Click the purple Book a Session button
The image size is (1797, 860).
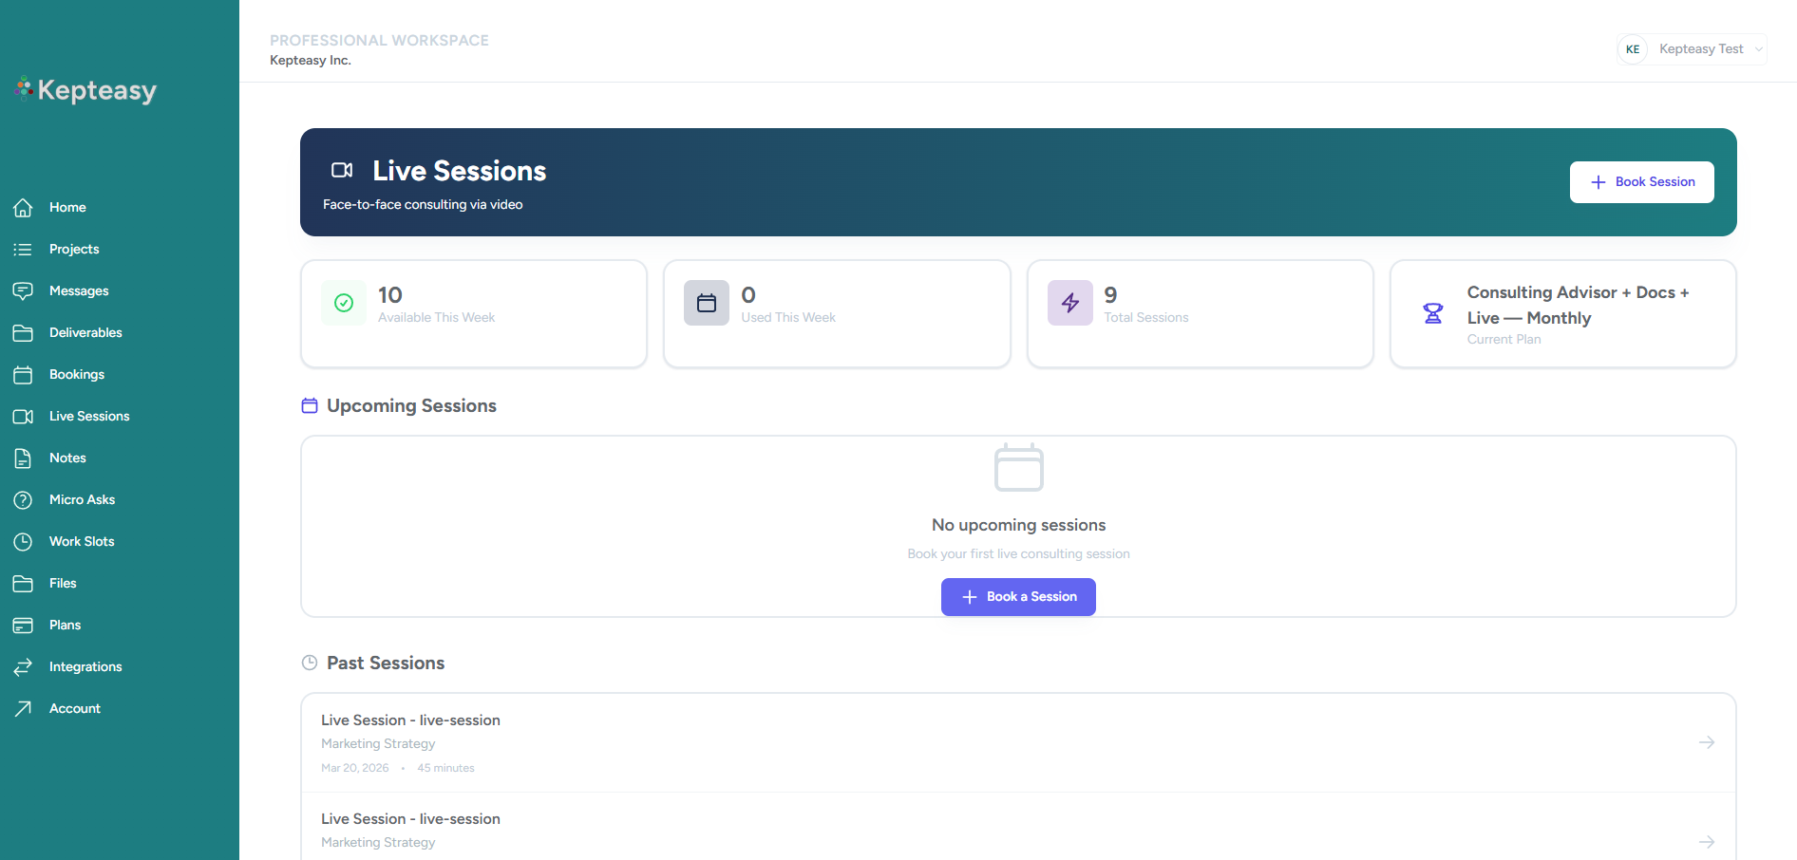coord(1017,596)
